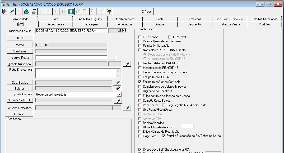Click the Vasilhame button
This screenshot has height=153, width=284.
pos(20,51)
